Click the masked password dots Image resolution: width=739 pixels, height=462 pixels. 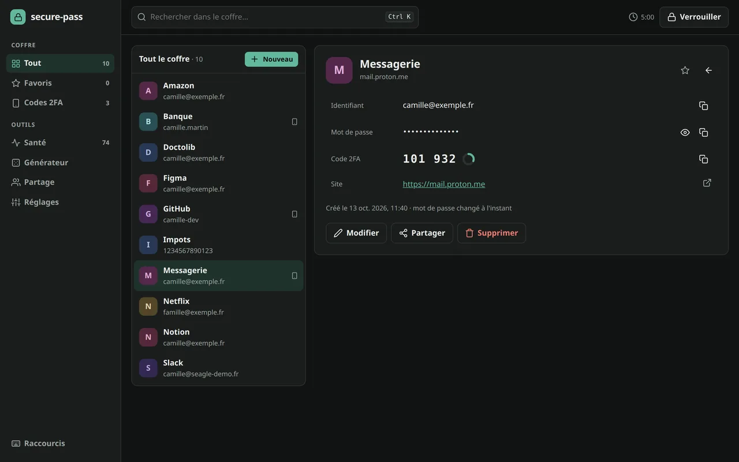[431, 132]
